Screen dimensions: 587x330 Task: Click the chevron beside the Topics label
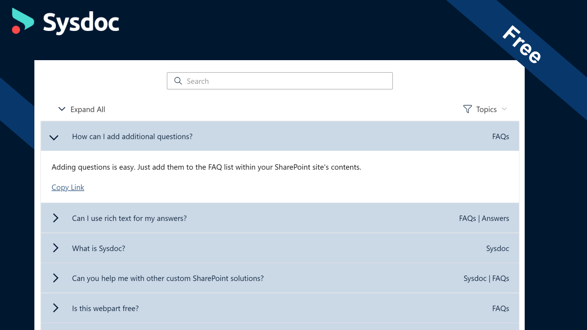coord(504,109)
